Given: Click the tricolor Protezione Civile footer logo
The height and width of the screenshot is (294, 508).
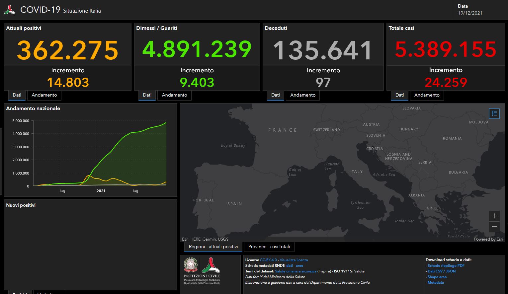Looking at the screenshot, I should 210,265.
